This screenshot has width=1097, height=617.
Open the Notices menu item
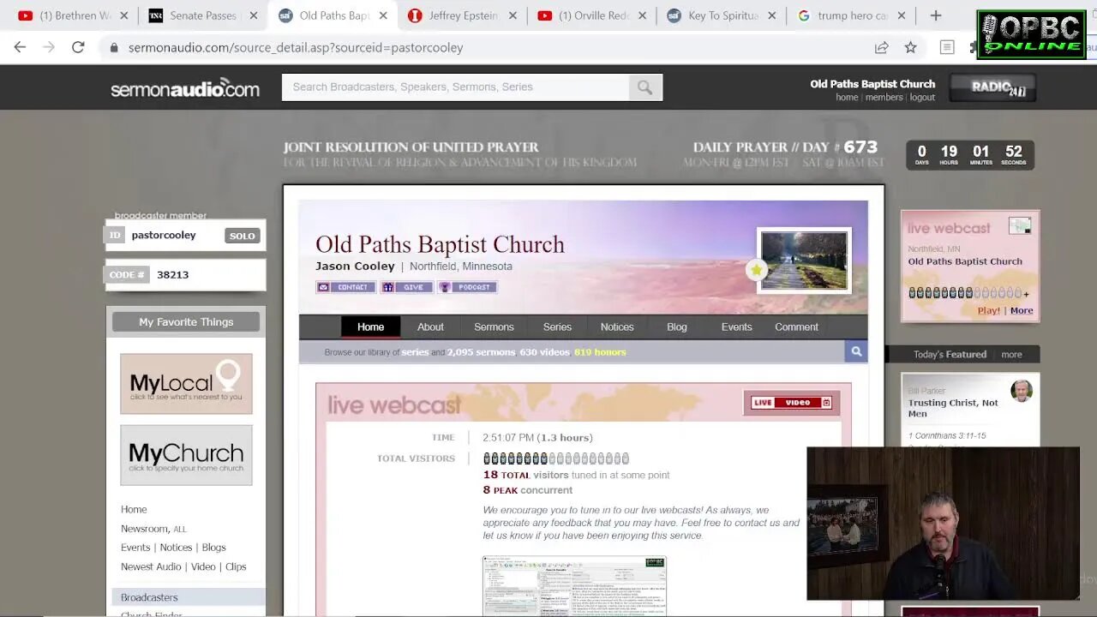coord(617,326)
